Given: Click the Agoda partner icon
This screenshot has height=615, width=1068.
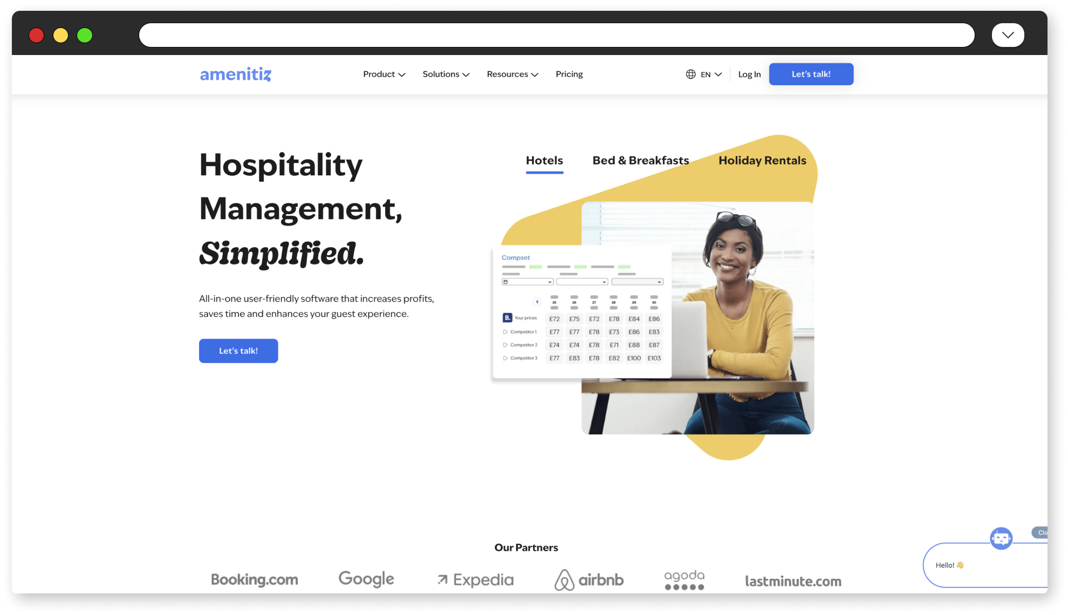Looking at the screenshot, I should coord(684,579).
